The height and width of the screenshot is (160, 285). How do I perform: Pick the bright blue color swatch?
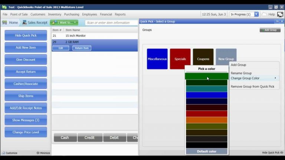(x=207, y=95)
